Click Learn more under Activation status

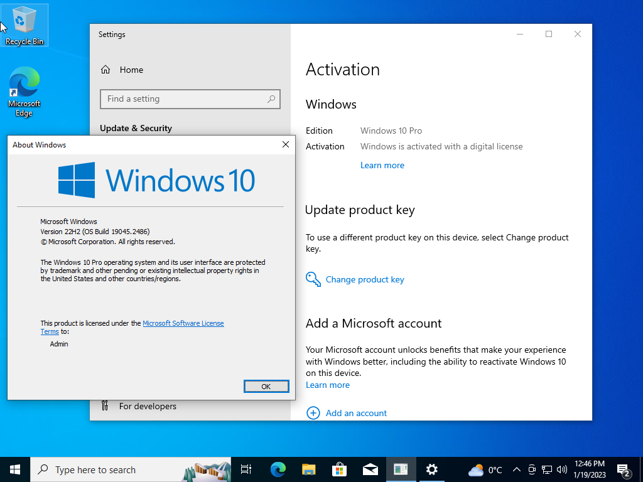click(382, 165)
